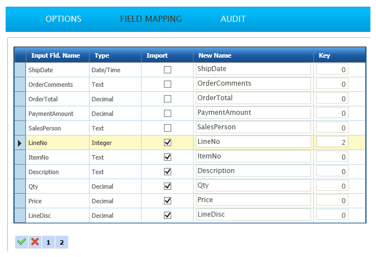Click the green checkmark accept icon
The height and width of the screenshot is (257, 376).
(21, 242)
